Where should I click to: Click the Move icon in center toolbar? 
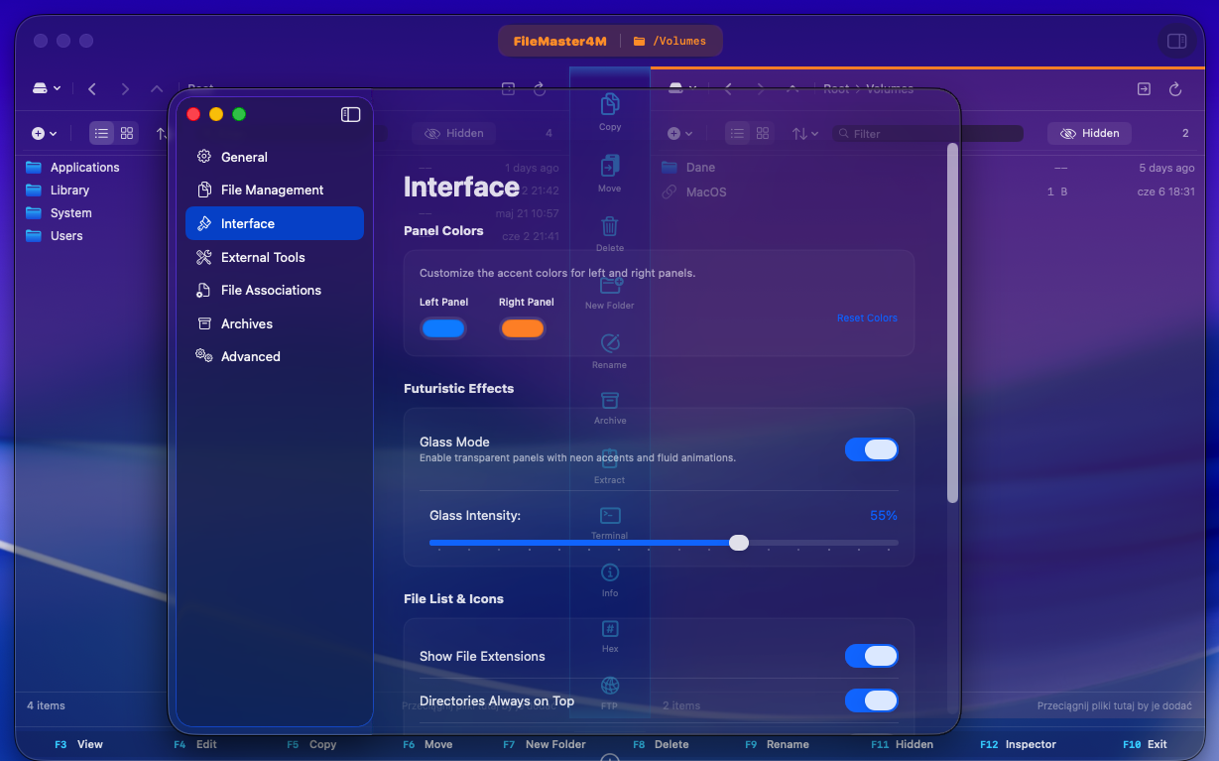point(610,166)
